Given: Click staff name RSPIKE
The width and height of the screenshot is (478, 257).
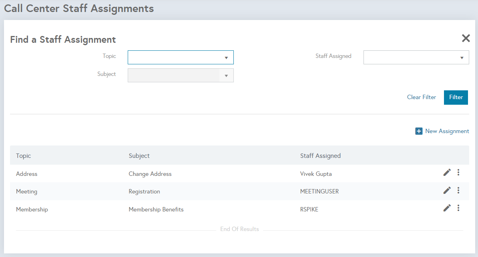Looking at the screenshot, I should point(309,209).
